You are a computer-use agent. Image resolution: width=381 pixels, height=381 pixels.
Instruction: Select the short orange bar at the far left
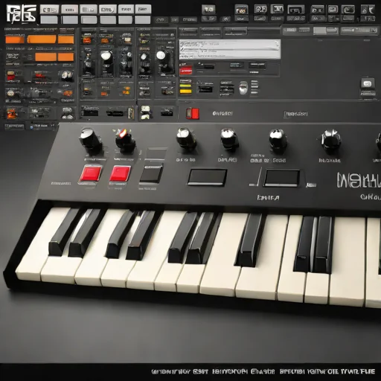pos(15,39)
